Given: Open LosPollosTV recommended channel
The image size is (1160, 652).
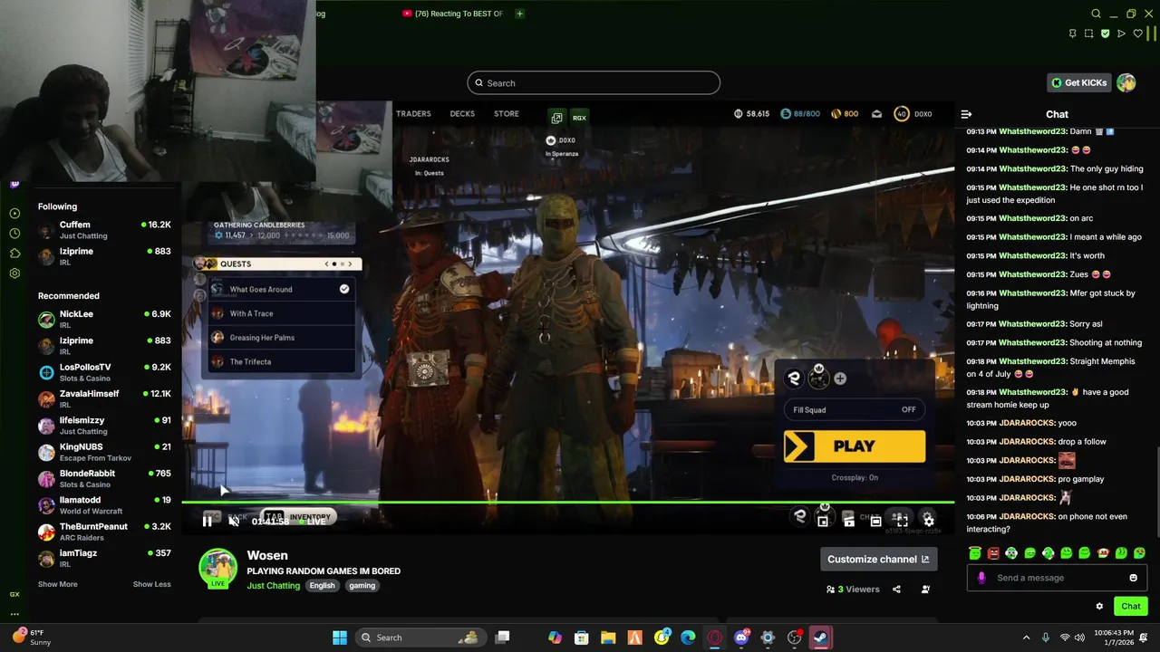Looking at the screenshot, I should tap(104, 372).
